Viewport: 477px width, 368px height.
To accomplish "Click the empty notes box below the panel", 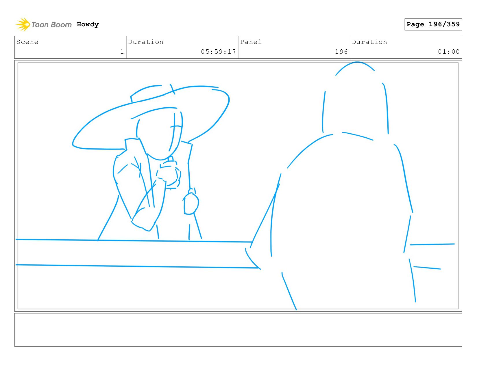I will (238, 330).
